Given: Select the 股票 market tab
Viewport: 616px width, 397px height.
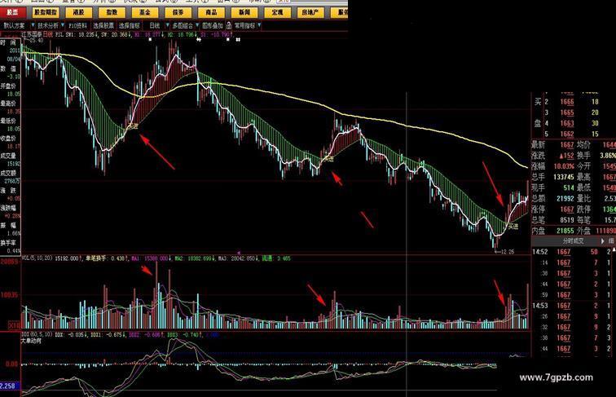Looking at the screenshot, I should click(x=12, y=12).
